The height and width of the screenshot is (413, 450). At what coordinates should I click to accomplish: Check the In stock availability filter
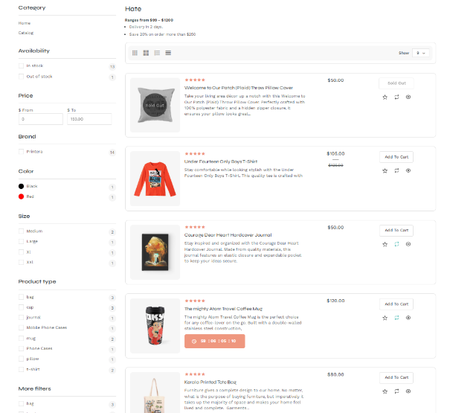pos(22,66)
